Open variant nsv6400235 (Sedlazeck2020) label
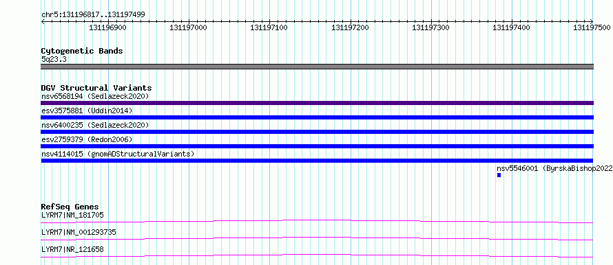 click(x=95, y=125)
